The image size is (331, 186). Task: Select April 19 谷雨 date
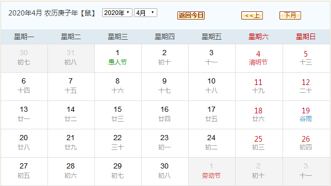coord(306,115)
